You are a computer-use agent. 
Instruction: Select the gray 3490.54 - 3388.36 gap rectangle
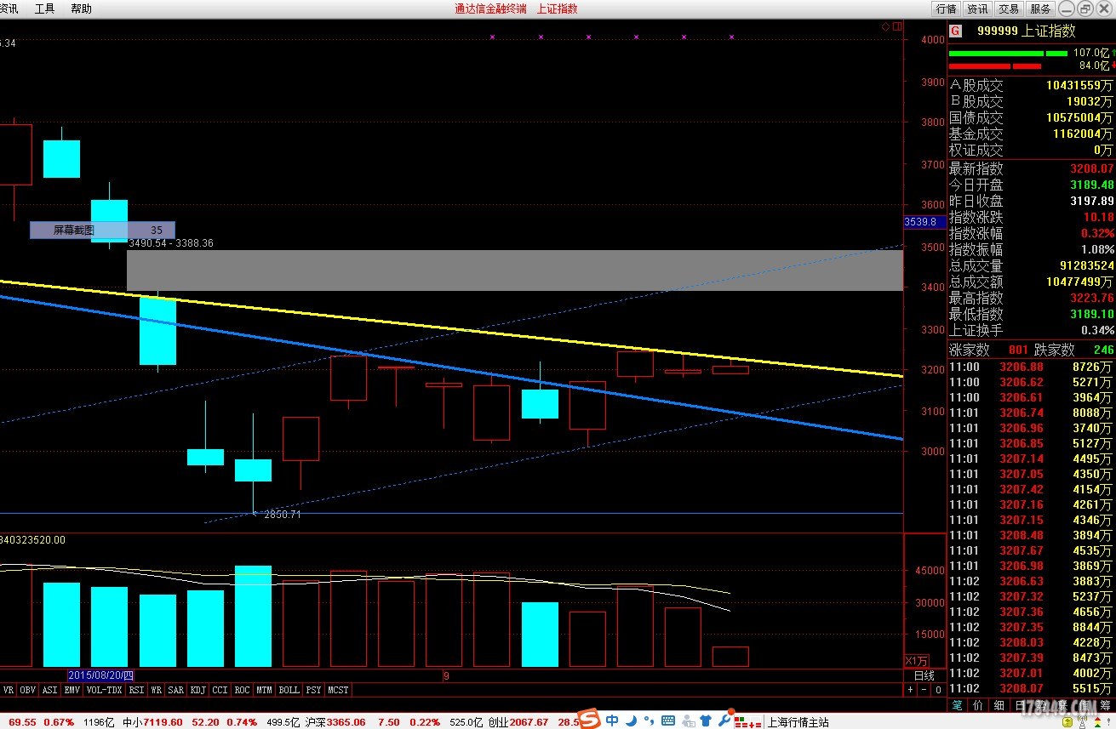coord(514,270)
